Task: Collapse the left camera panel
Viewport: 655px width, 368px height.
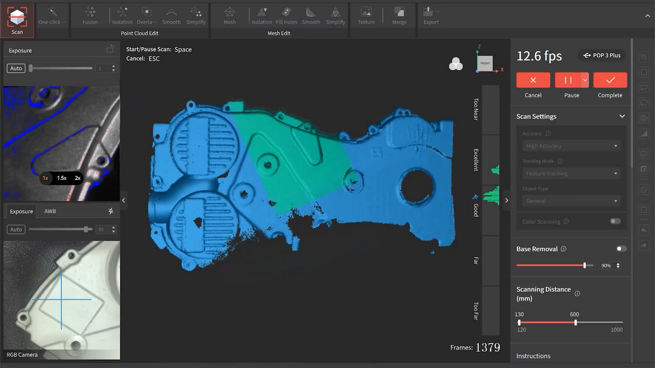Action: [123, 201]
